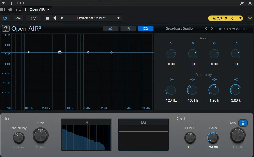Click the 400 Hz value field
The height and width of the screenshot is (157, 254).
(x=193, y=100)
